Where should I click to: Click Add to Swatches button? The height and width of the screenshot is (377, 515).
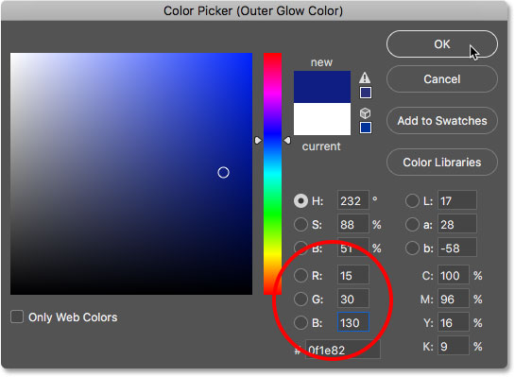442,121
